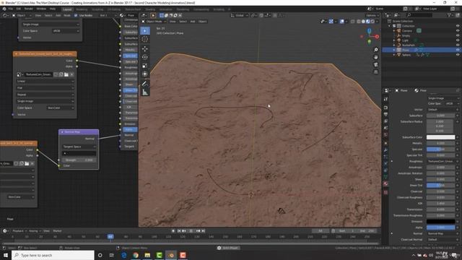Select the Rotate tool in viewport toolbar
The width and height of the screenshot is (462, 260).
[144, 57]
